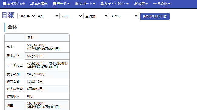Click the caret arrow next to その他
Image resolution: width=197 pixels, height=110 pixels.
tap(169, 4)
